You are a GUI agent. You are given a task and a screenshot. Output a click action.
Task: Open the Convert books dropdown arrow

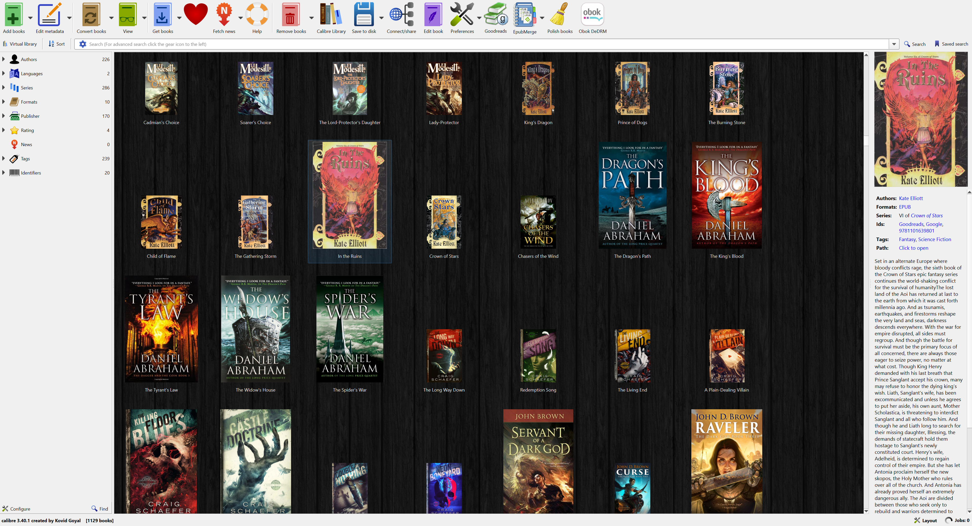point(111,18)
